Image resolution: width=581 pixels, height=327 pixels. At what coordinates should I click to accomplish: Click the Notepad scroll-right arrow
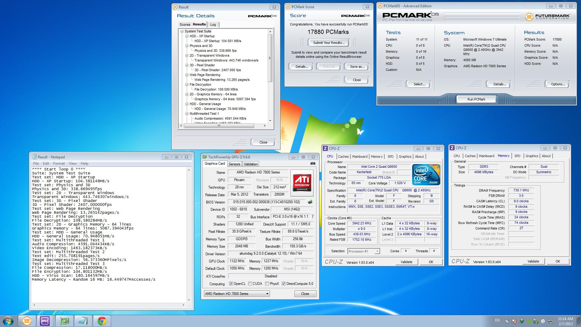(184, 305)
